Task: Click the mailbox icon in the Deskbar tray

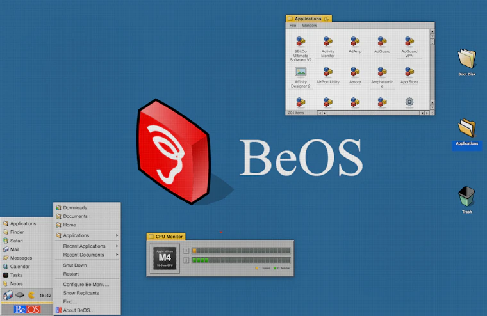Action: coord(8,295)
